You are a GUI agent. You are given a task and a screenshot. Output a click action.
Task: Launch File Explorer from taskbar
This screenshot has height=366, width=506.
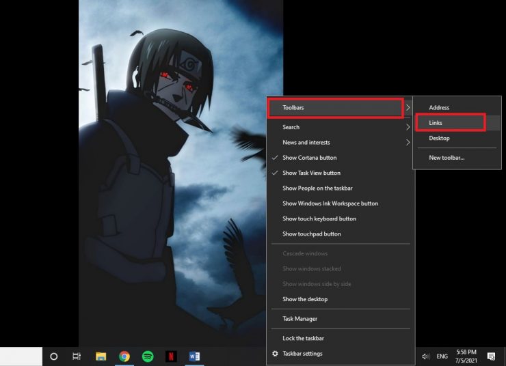[x=101, y=356]
